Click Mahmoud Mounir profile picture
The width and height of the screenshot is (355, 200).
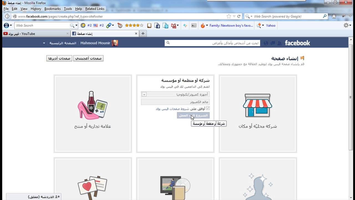pos(115,43)
